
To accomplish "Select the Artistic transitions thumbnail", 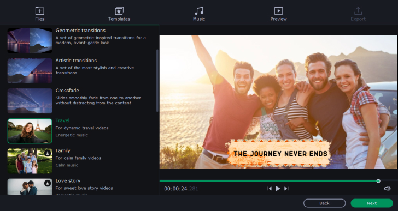I will click(x=30, y=71).
